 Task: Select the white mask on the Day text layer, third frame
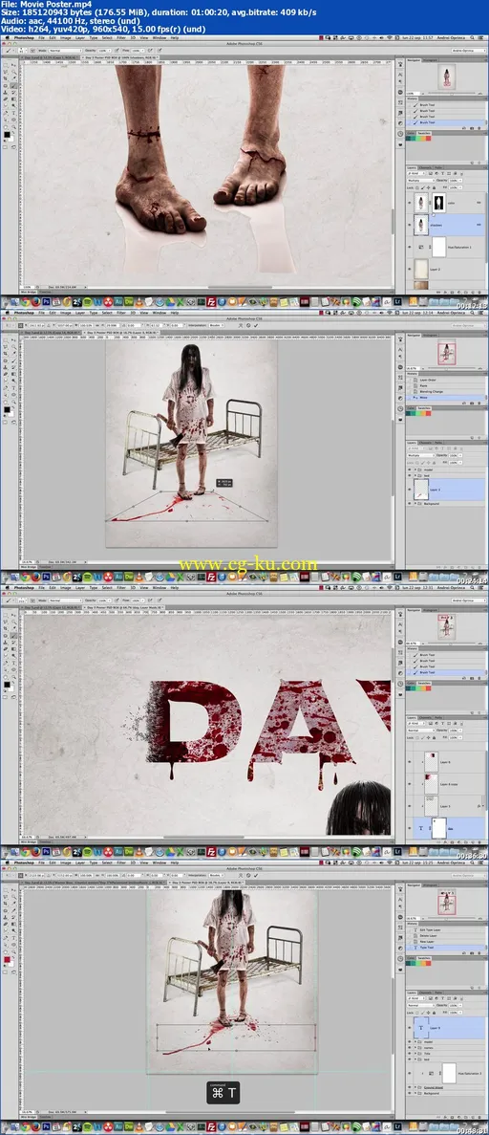(x=438, y=828)
